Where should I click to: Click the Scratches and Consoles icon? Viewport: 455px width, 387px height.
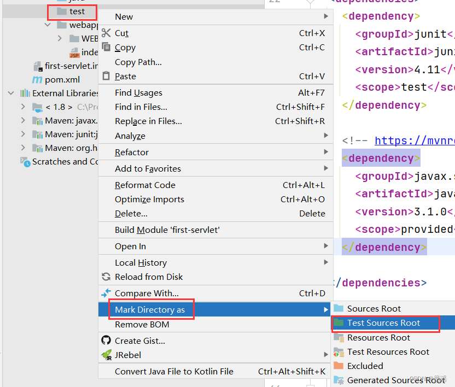25,162
